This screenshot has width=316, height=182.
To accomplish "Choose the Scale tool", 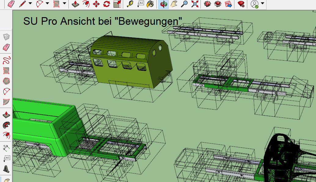I will 117,4.
